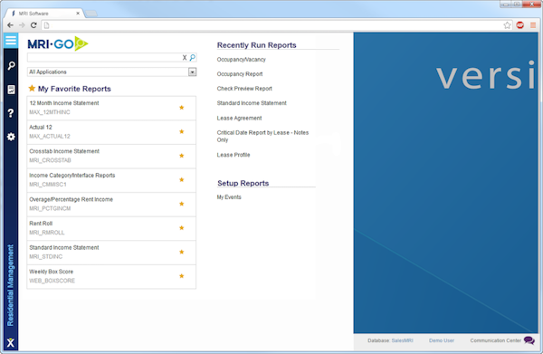Open Standard Income Statement in recent reports
Image resolution: width=543 pixels, height=354 pixels.
252,103
